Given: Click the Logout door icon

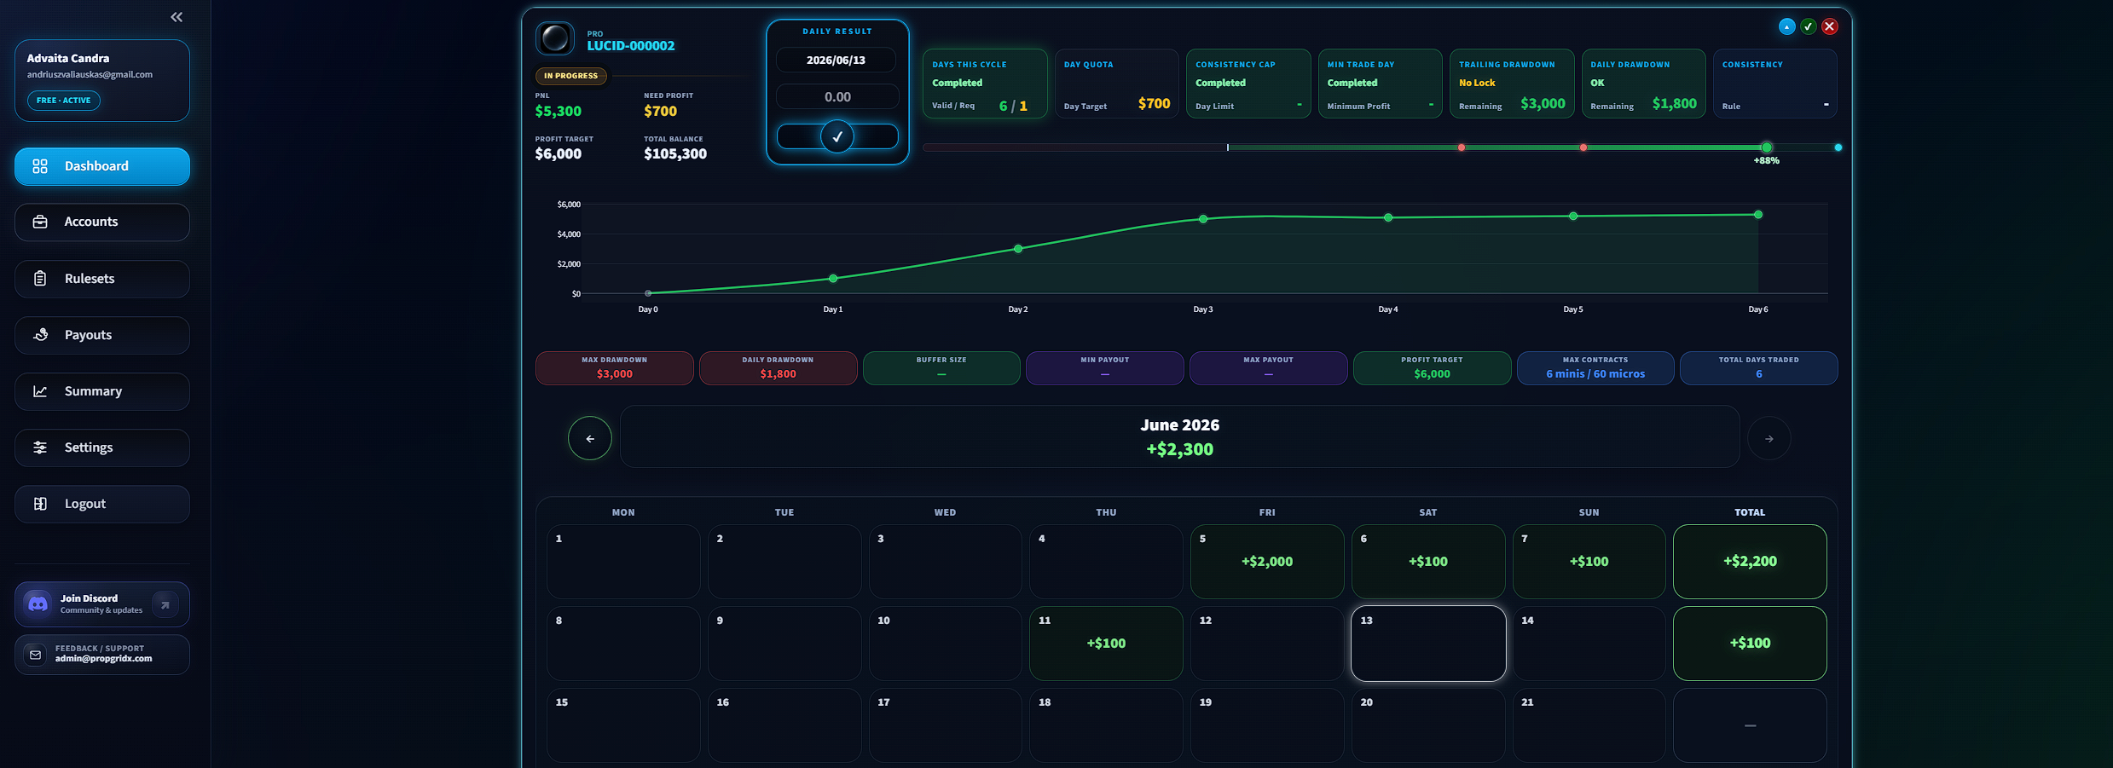Looking at the screenshot, I should (40, 504).
